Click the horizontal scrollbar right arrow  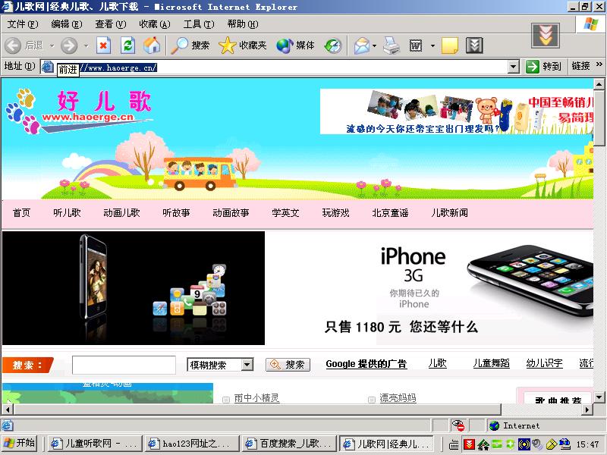pos(587,409)
